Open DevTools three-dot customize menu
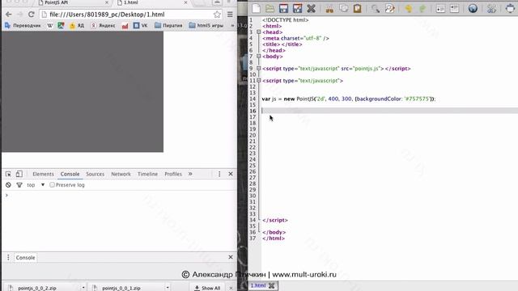This screenshot has height=291, width=518. click(x=219, y=174)
